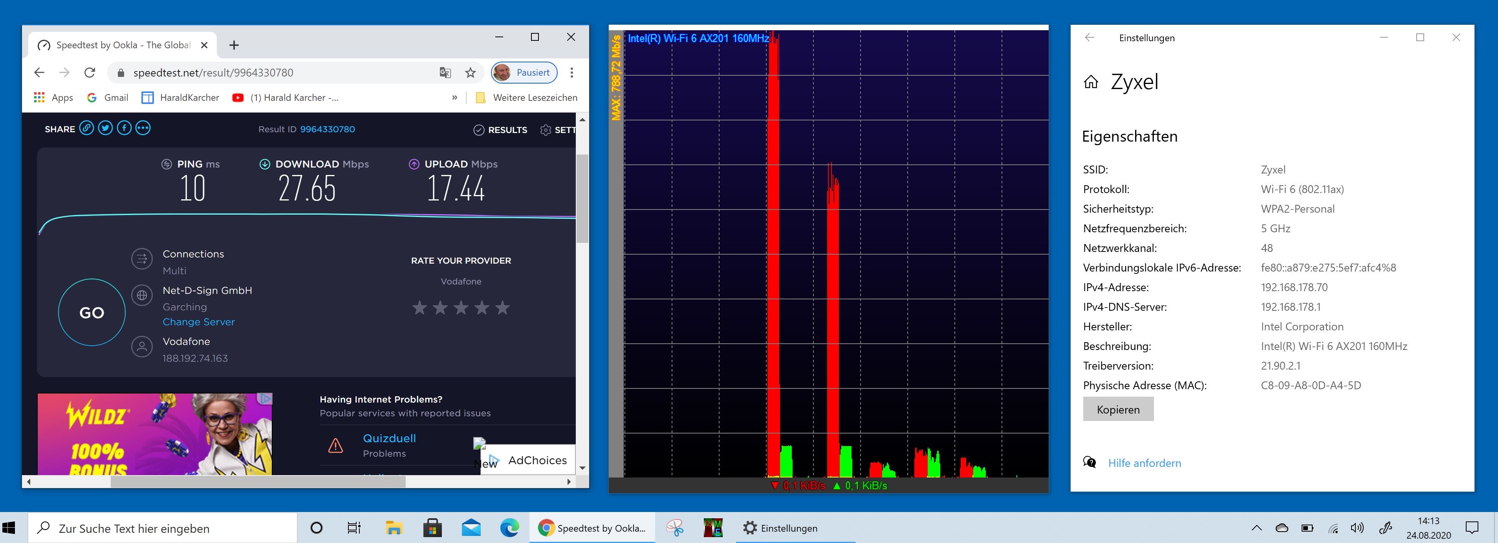1498x543 pixels.
Task: Expand hidden bookmarks chevron
Action: pos(454,98)
